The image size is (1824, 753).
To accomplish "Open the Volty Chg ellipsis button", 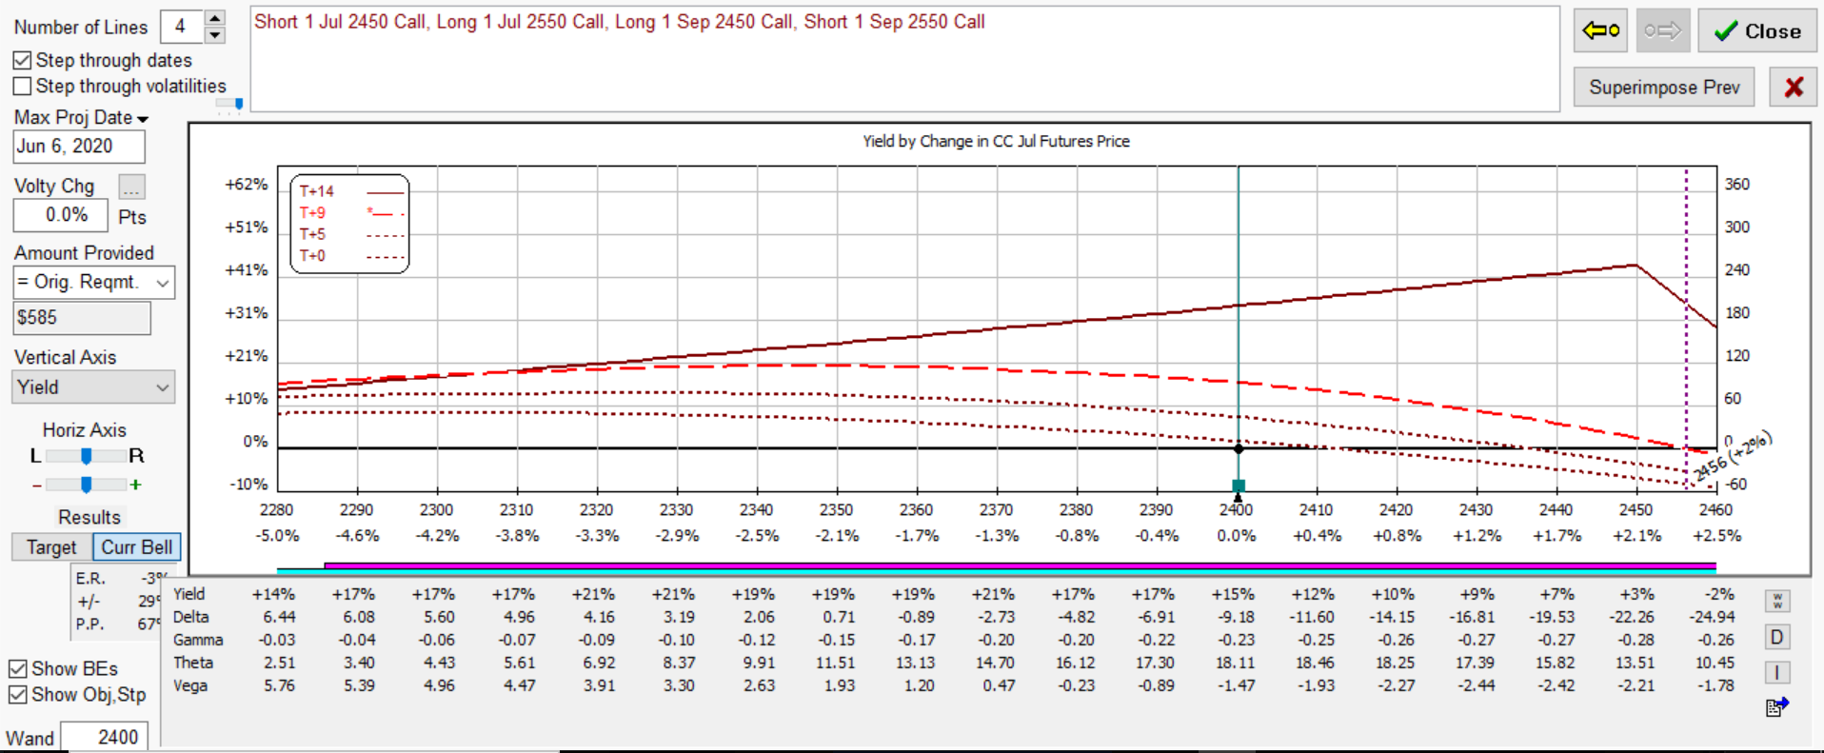I will pos(131,187).
